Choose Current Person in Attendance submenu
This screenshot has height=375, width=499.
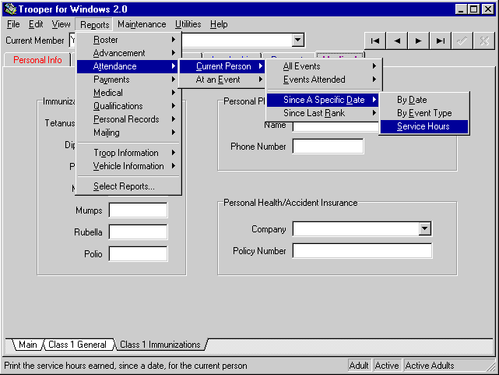pyautogui.click(x=223, y=66)
